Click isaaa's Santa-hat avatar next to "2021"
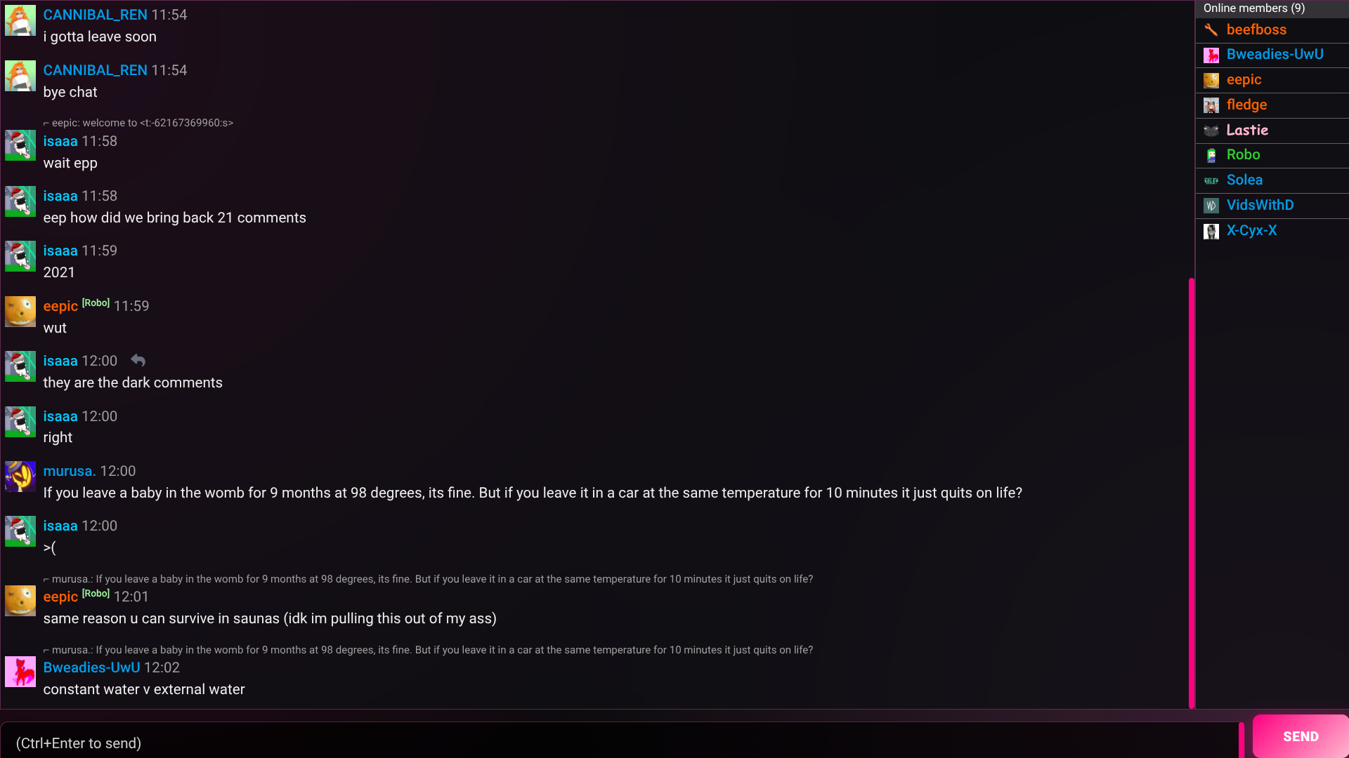1349x758 pixels. (20, 256)
